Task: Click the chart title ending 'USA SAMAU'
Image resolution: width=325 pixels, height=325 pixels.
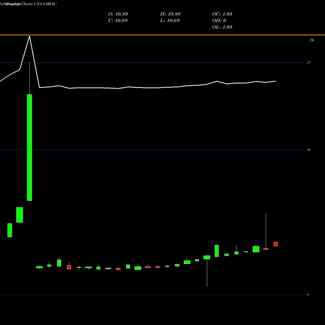Action: (28, 4)
